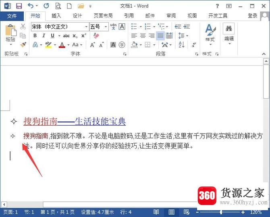Apply the red font color swatch (A)
This screenshot has width=270, height=217.
coord(62,45)
